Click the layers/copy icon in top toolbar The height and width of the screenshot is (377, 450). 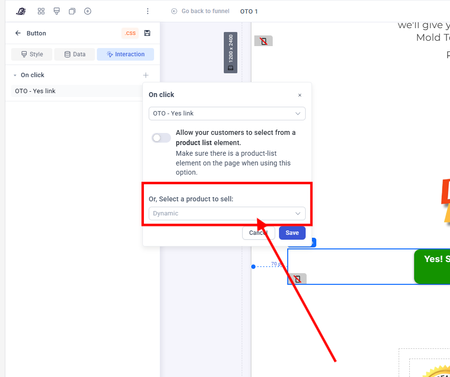[72, 11]
